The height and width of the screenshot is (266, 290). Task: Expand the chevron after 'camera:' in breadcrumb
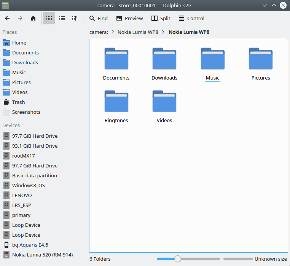pyautogui.click(x=113, y=32)
